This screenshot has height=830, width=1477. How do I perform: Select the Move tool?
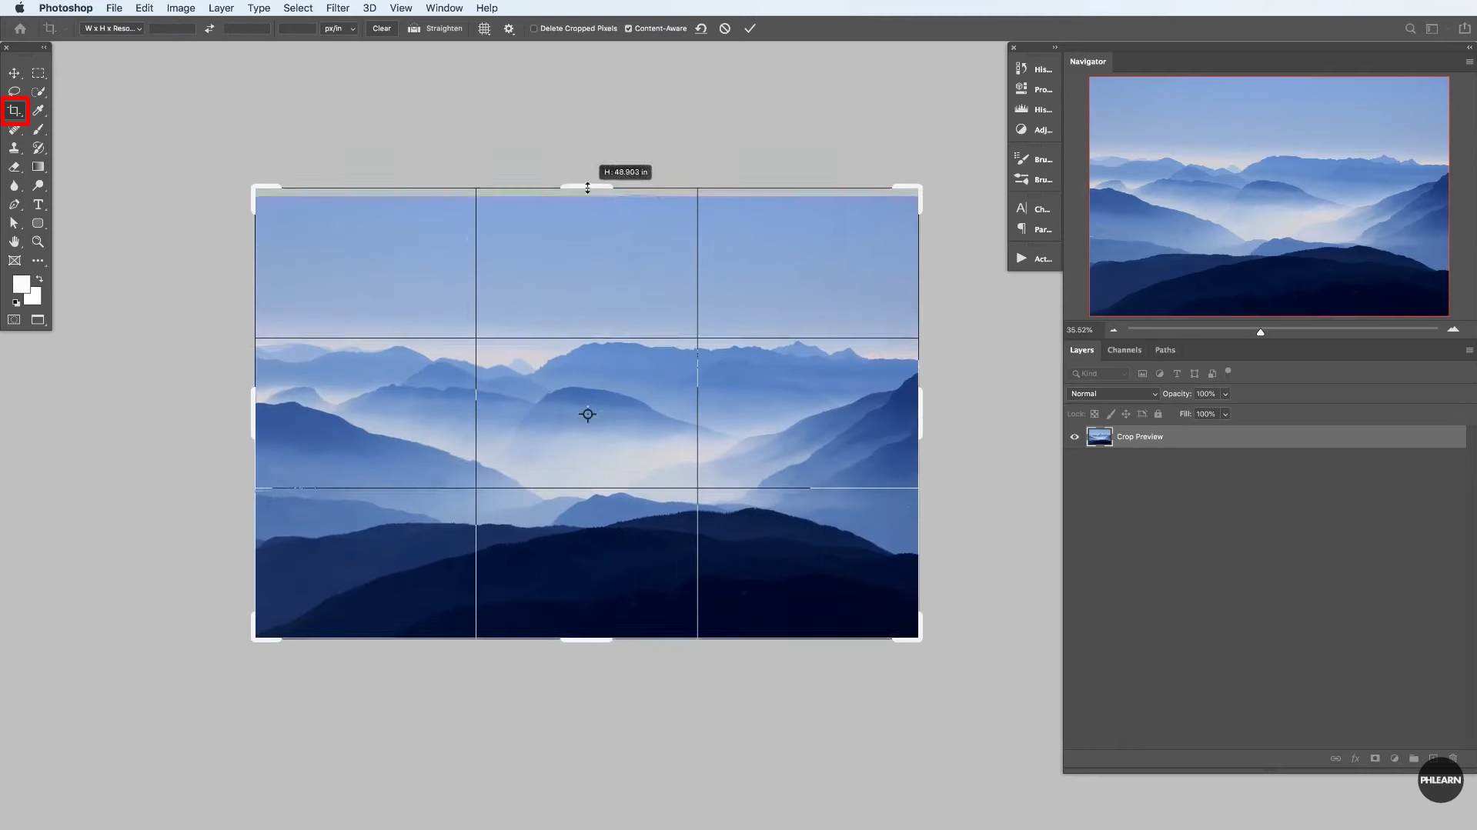(14, 73)
